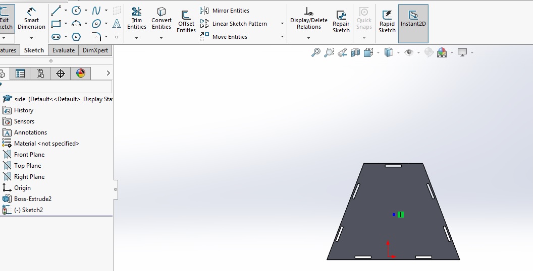Click Move Entities

pos(224,37)
